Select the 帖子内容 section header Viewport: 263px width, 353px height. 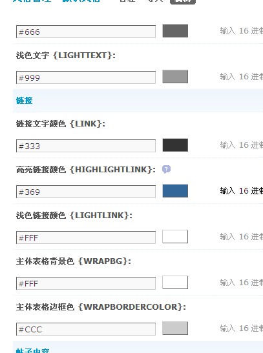(x=32, y=350)
